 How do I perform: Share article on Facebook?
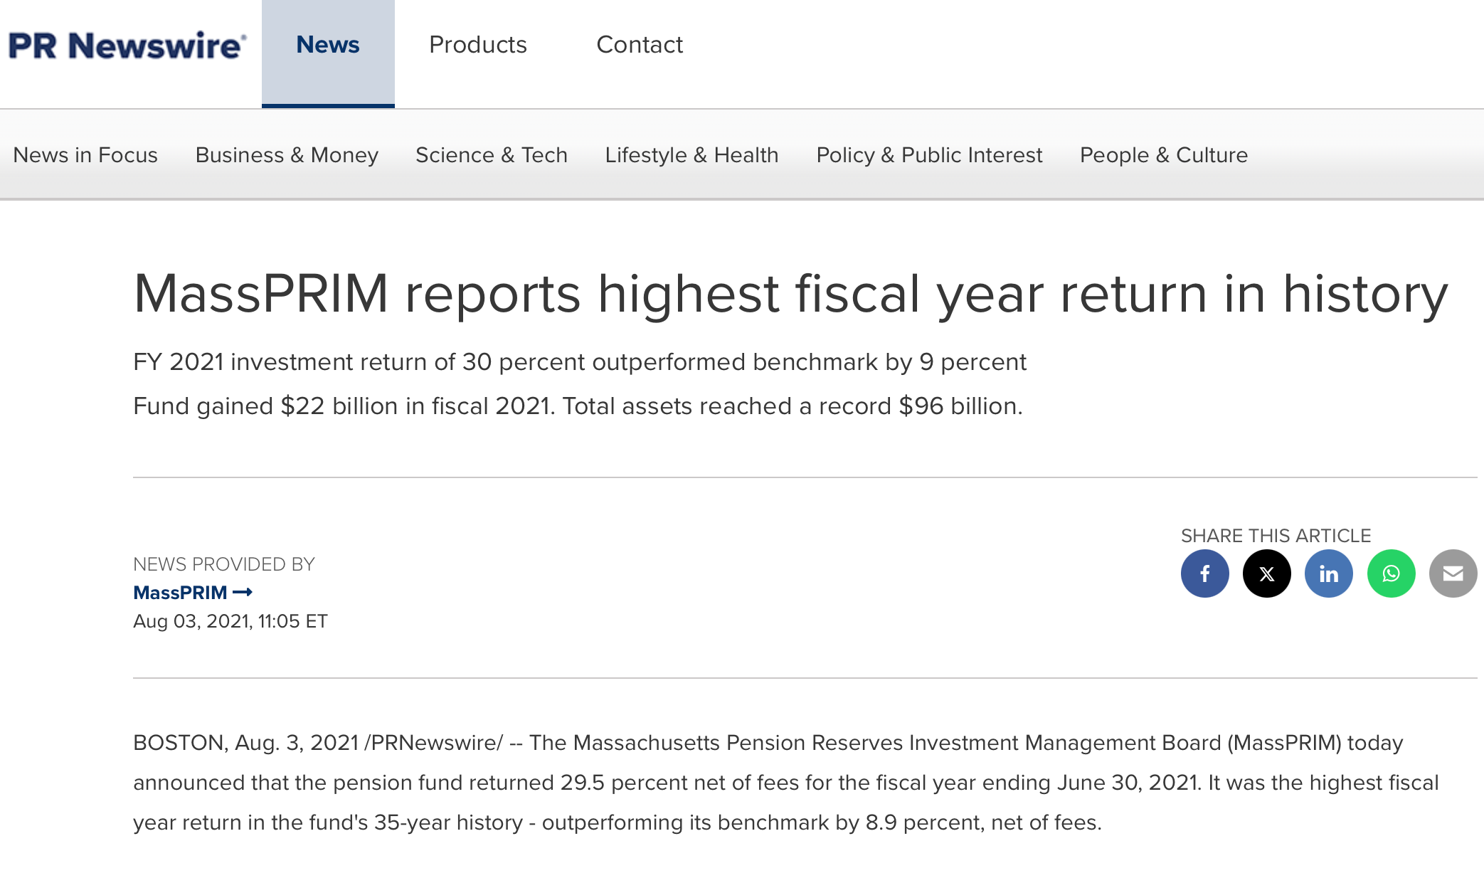[x=1204, y=573]
